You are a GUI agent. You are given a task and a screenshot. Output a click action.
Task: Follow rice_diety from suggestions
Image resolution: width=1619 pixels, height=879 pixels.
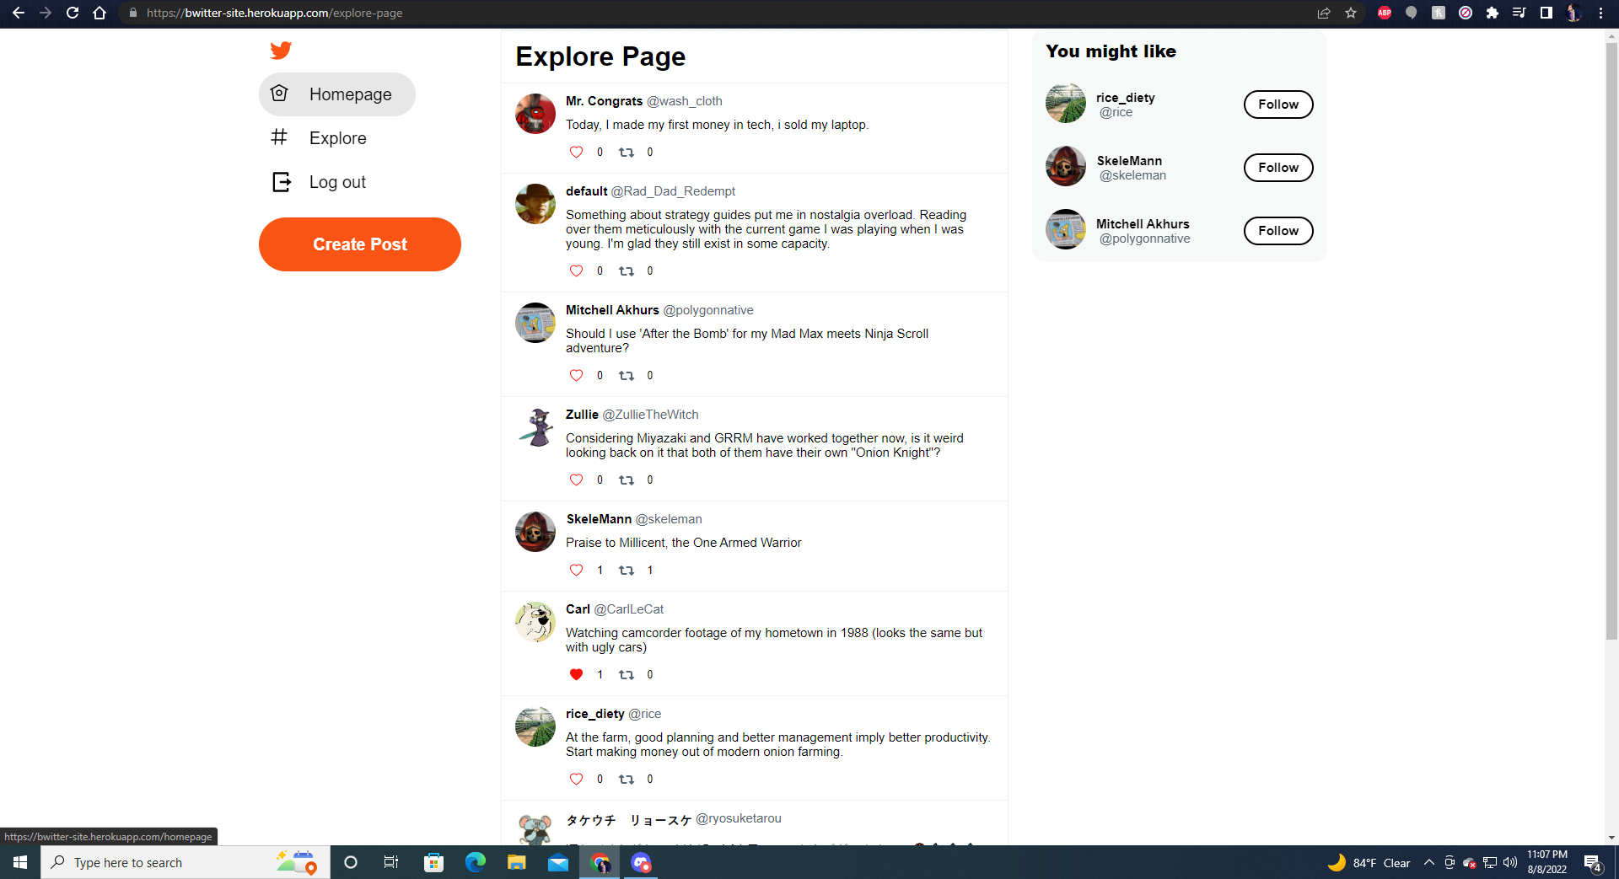pyautogui.click(x=1277, y=104)
